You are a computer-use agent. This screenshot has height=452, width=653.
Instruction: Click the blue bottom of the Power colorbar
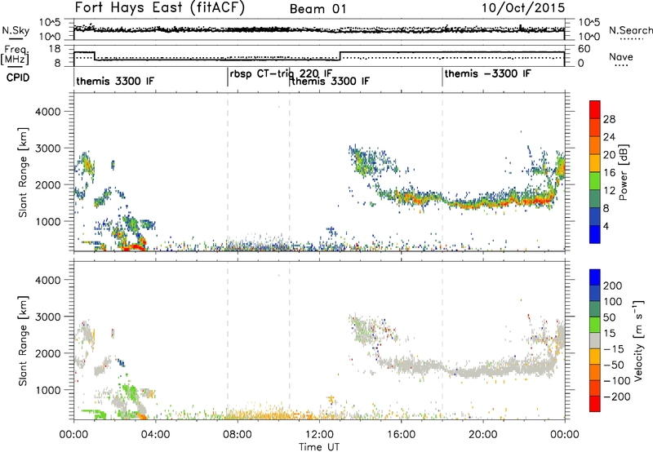pyautogui.click(x=595, y=233)
